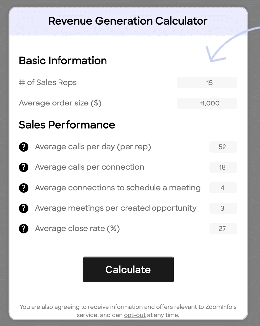This screenshot has height=326, width=260.
Task: Click the meetings per created opportunity input
Action: [x=223, y=208]
